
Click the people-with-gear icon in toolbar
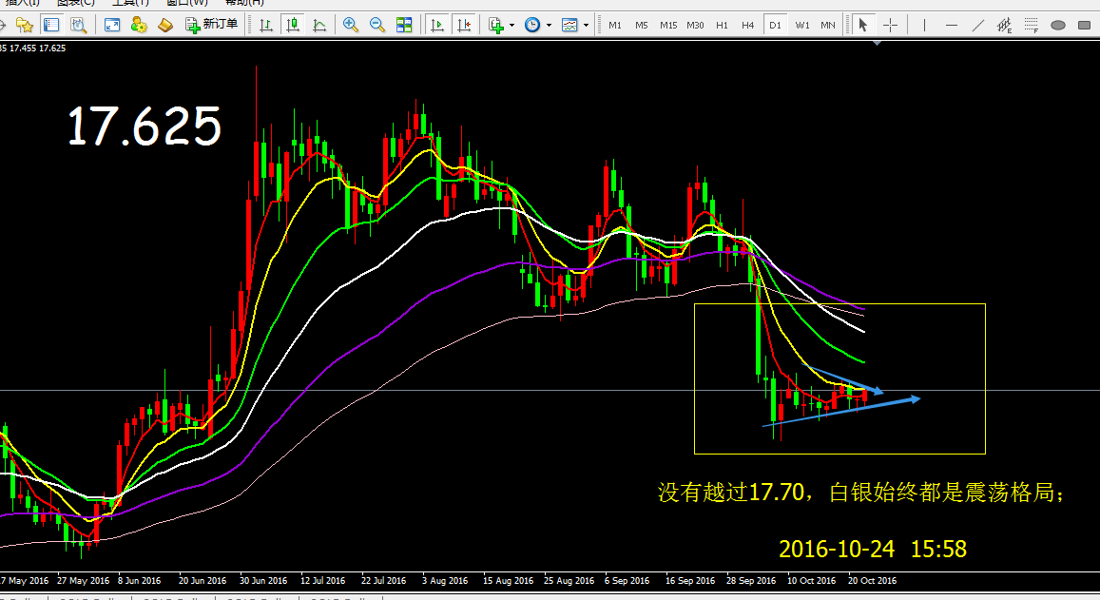pyautogui.click(x=139, y=26)
